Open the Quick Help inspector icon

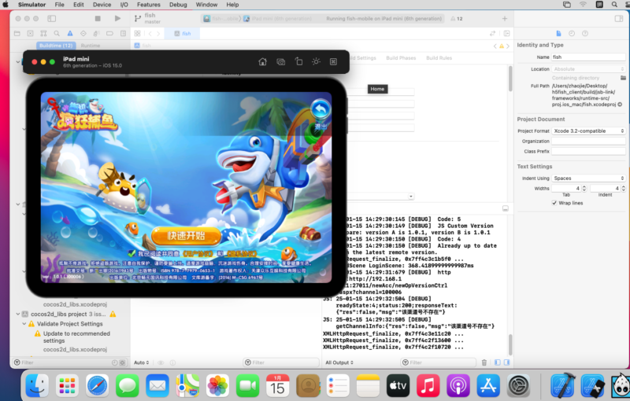click(x=584, y=33)
